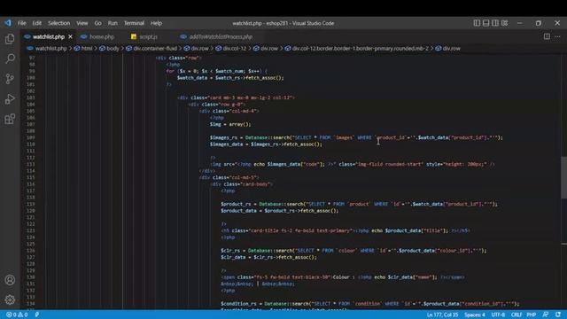Click the feedback icon in status bar
Screen dimensions: 567x319
[x=546, y=315]
